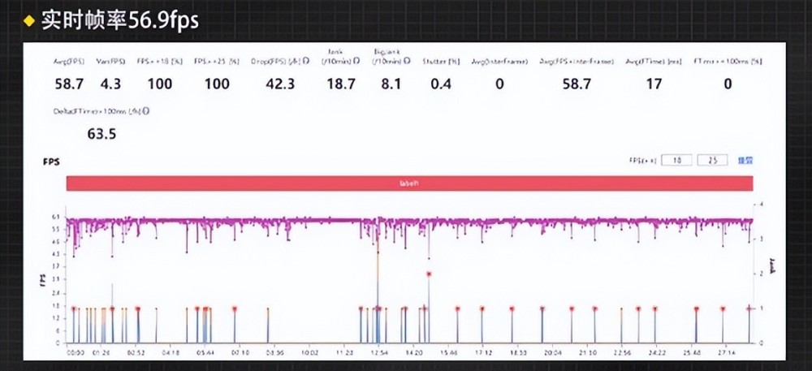This screenshot has height=371, width=812.
Task: Click the 12:54 time label on the axis
Action: pos(379,353)
